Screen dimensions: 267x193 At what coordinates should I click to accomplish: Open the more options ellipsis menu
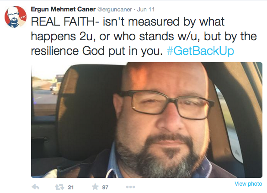[x=131, y=187]
